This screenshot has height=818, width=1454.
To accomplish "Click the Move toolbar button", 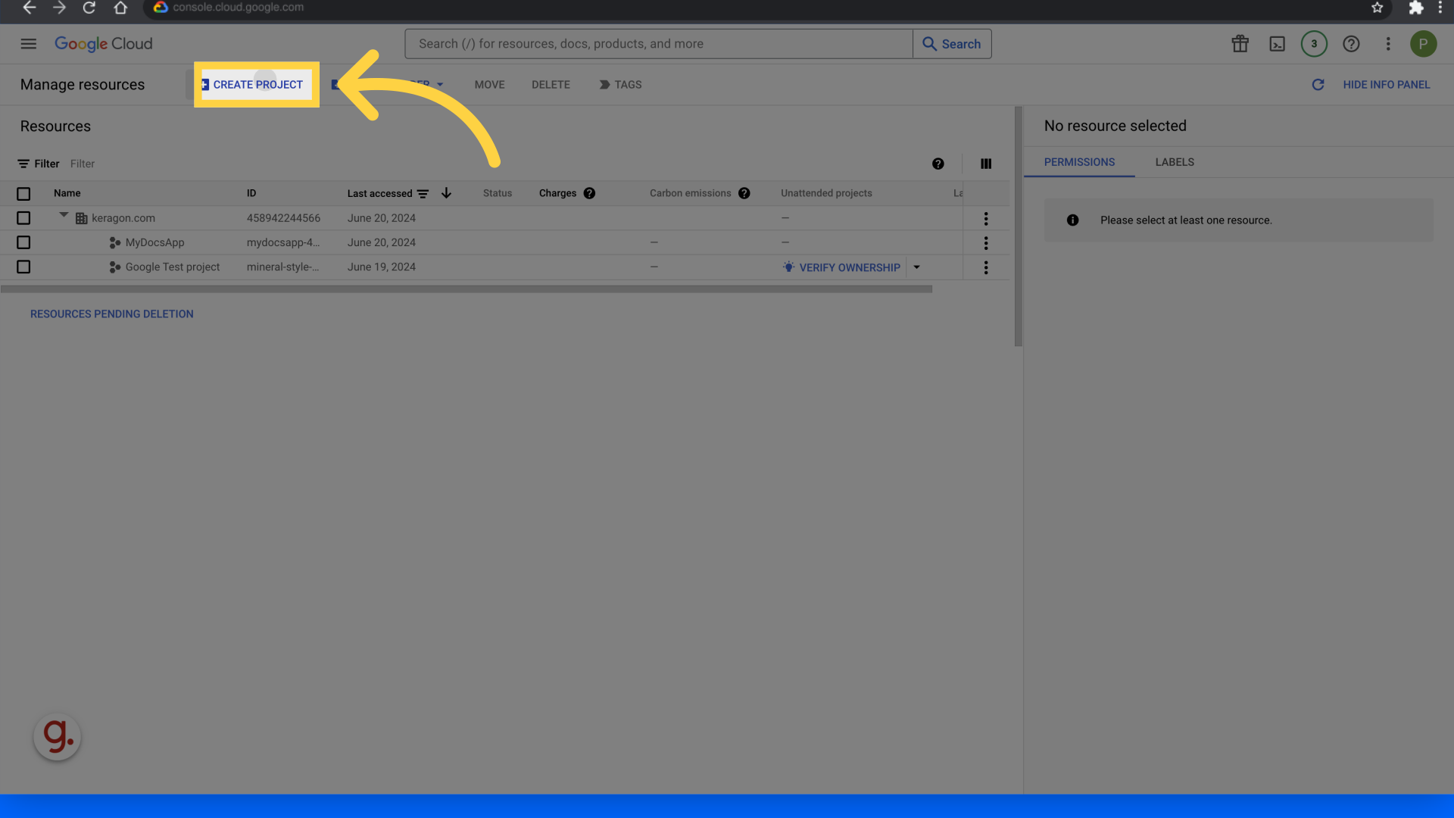I will point(489,85).
